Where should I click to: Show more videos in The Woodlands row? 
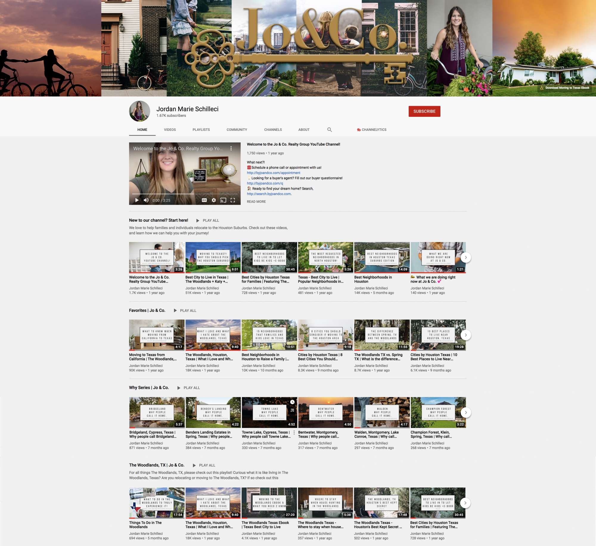tap(465, 503)
